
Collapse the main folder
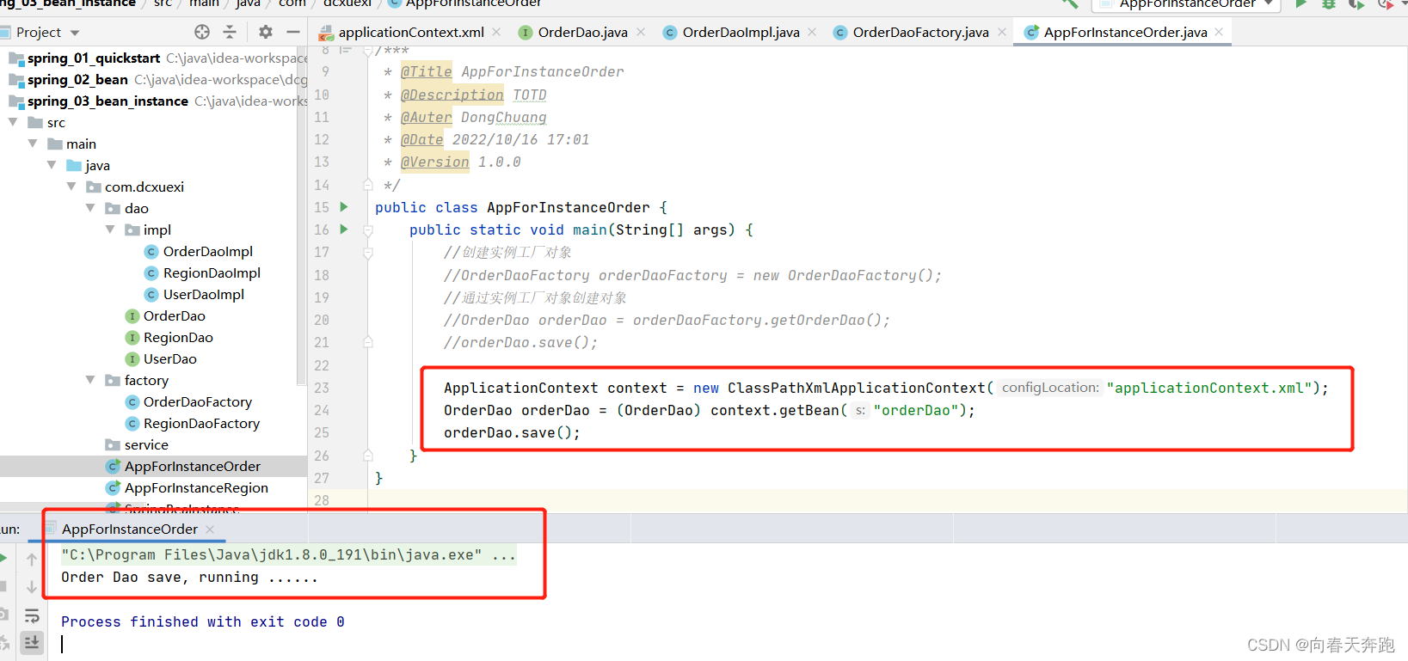pyautogui.click(x=33, y=144)
